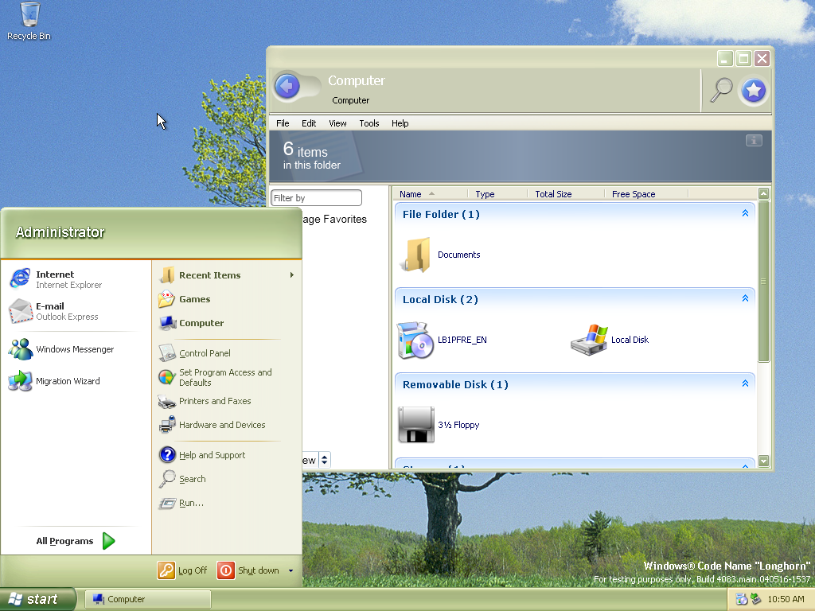Open the View menu

(337, 123)
